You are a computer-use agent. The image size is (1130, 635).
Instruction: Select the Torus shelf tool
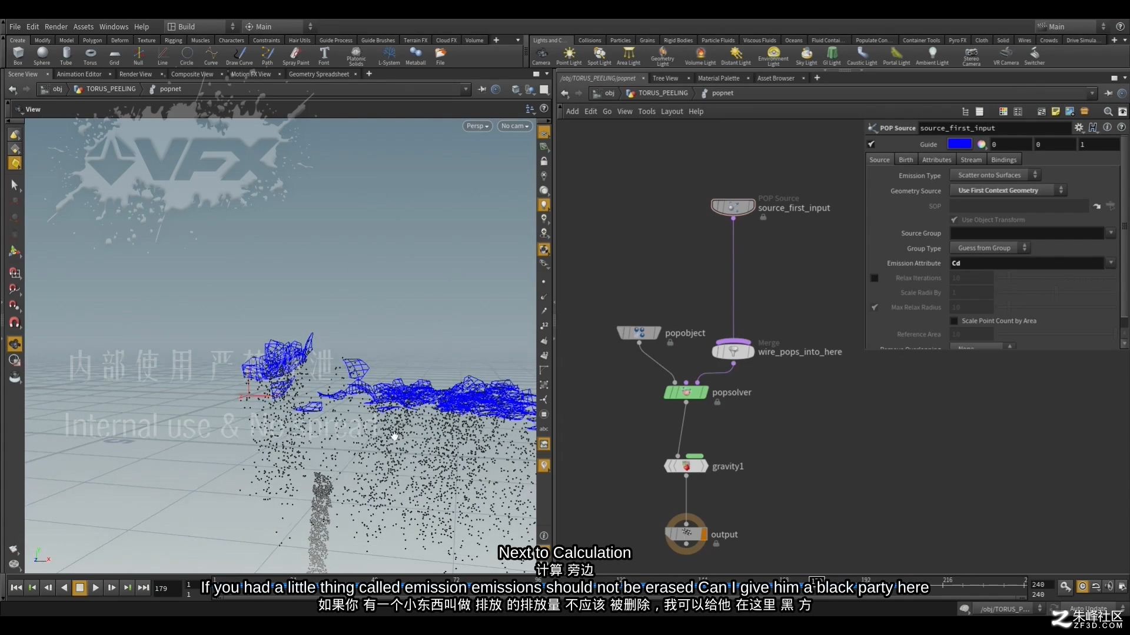(90, 56)
